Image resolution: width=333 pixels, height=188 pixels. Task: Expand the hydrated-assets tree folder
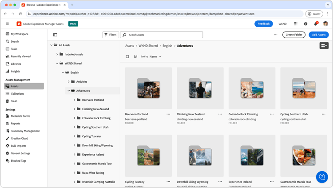point(57,54)
